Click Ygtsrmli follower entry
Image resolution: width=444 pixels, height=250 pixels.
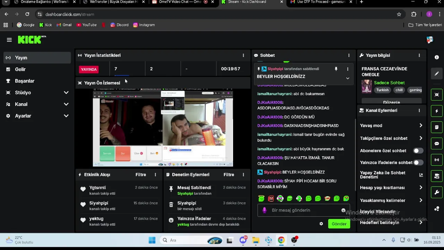click(x=119, y=190)
